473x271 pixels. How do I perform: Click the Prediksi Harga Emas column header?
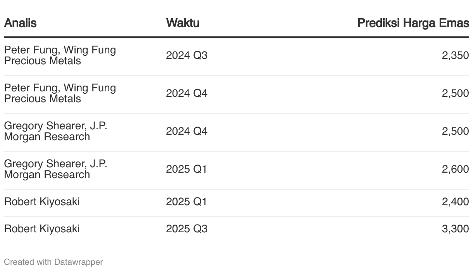click(413, 23)
